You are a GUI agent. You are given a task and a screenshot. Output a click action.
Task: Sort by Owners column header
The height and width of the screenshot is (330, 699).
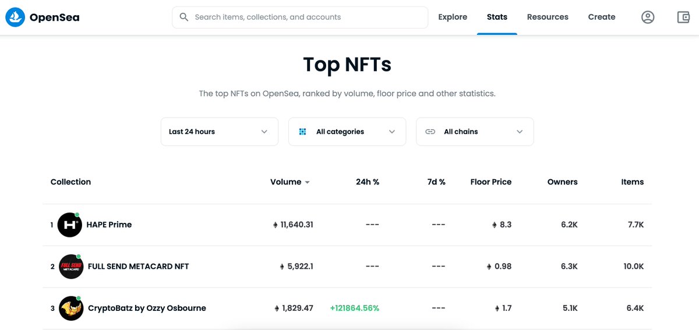tap(563, 182)
